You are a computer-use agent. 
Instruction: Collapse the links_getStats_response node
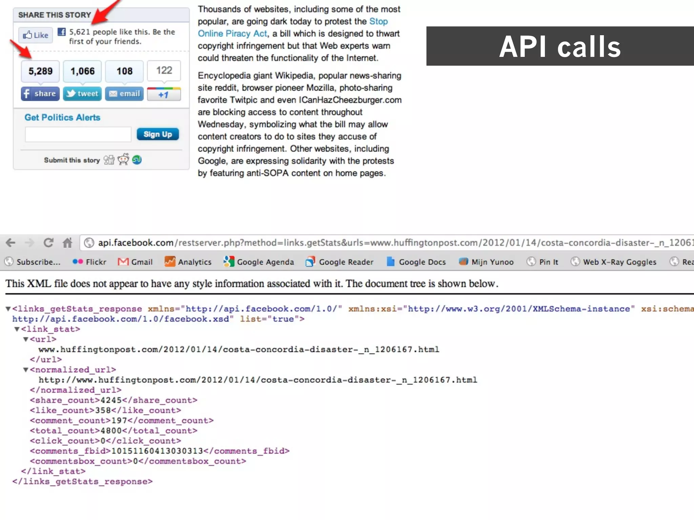pyautogui.click(x=8, y=309)
